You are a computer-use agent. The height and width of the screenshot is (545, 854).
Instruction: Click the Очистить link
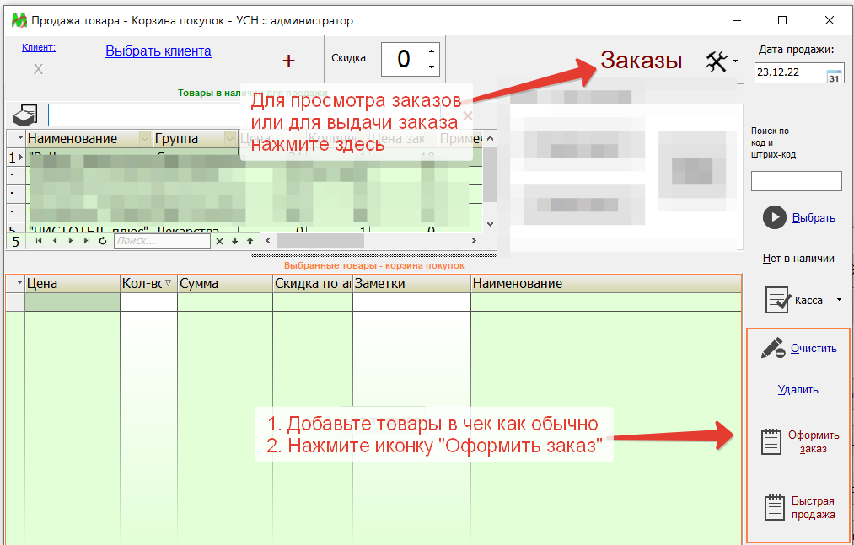point(814,349)
